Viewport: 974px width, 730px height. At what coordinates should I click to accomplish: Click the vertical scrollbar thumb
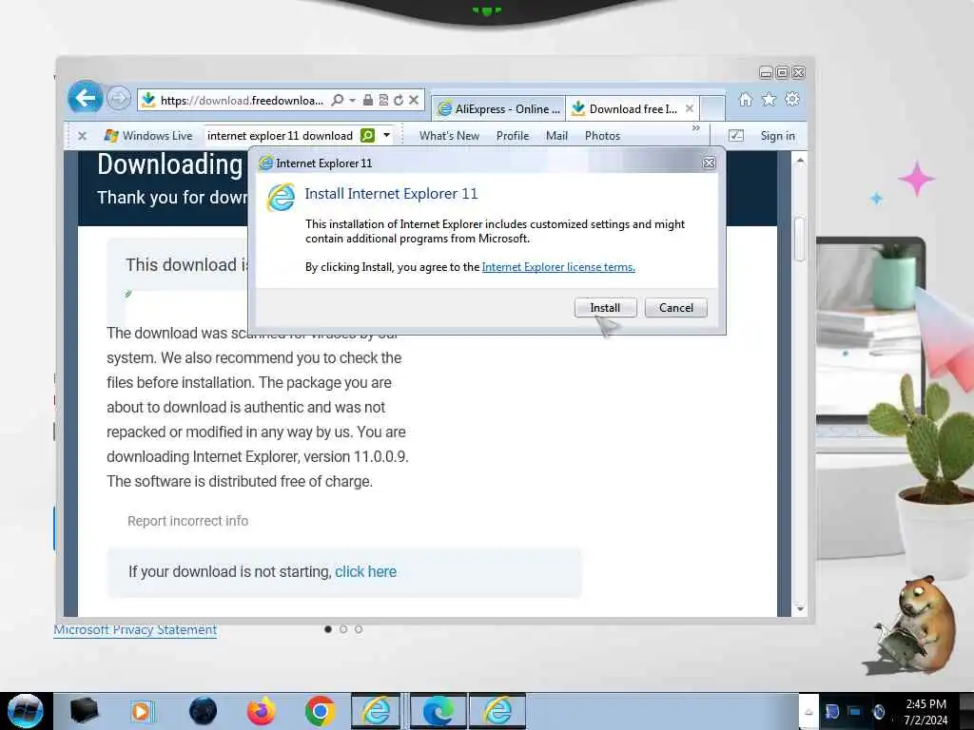pos(800,239)
